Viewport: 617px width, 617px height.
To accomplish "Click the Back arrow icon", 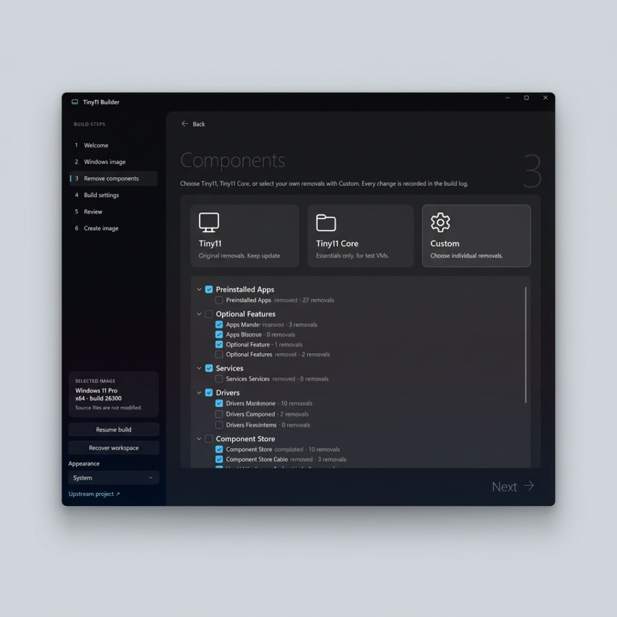I will (x=185, y=123).
